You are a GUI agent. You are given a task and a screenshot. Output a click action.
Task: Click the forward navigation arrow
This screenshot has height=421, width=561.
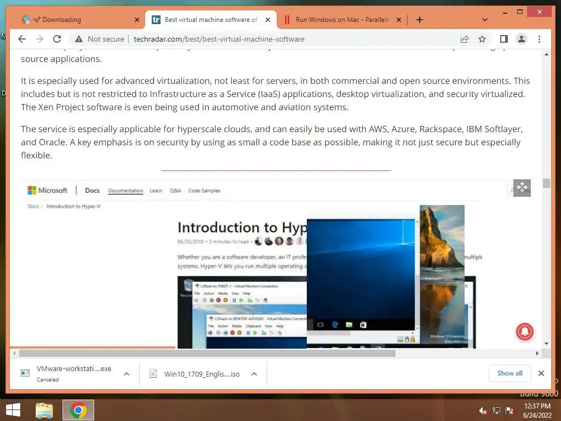pyautogui.click(x=39, y=39)
